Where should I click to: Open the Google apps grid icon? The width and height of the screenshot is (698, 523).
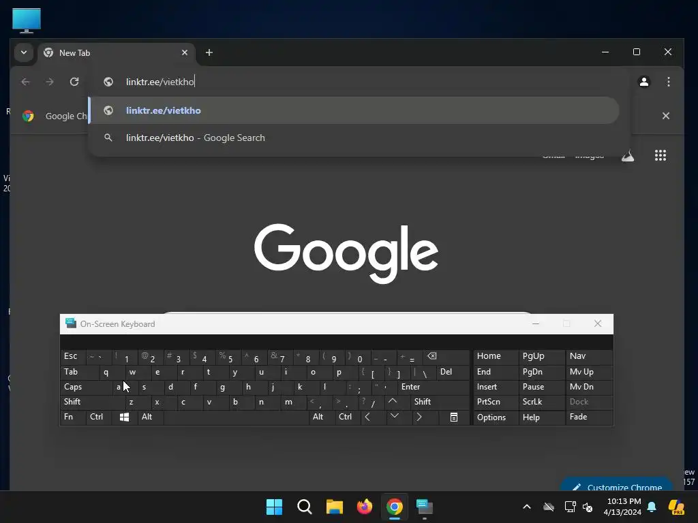tap(660, 155)
